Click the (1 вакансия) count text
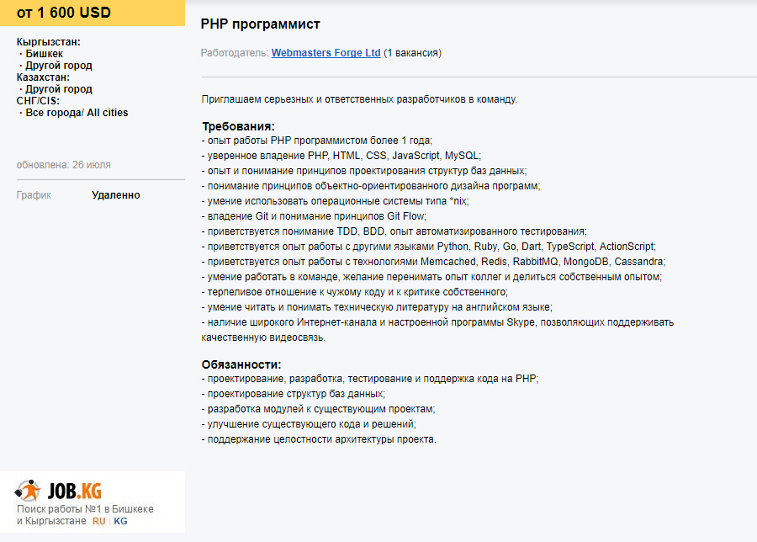Screen dimensions: 757x542 point(412,53)
